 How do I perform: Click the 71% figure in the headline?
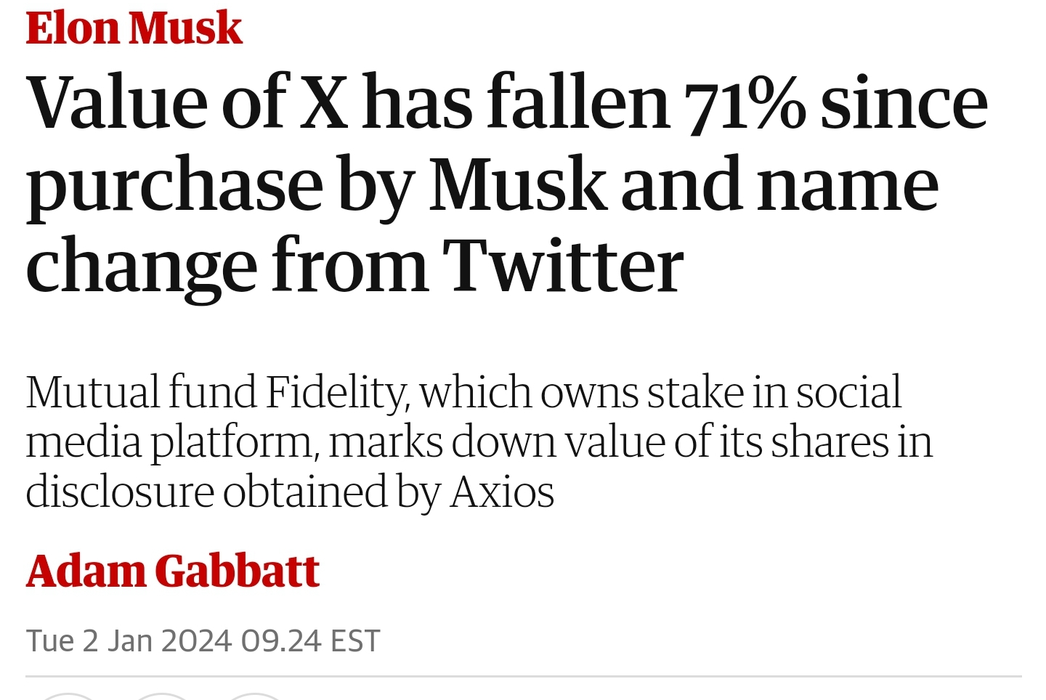pos(745,104)
